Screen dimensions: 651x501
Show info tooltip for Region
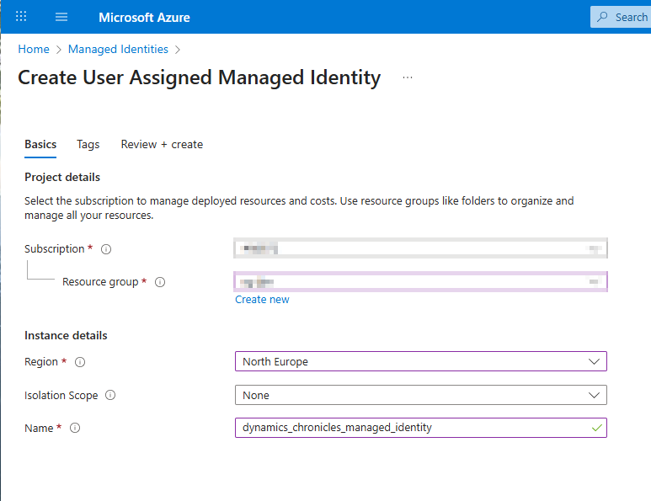tap(81, 362)
